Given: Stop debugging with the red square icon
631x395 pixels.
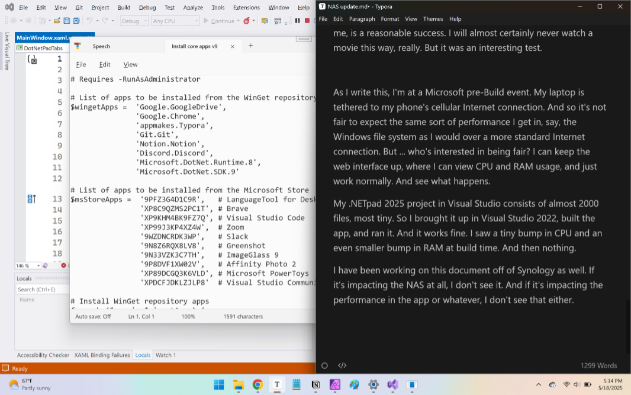Looking at the screenshot, I should (x=307, y=21).
